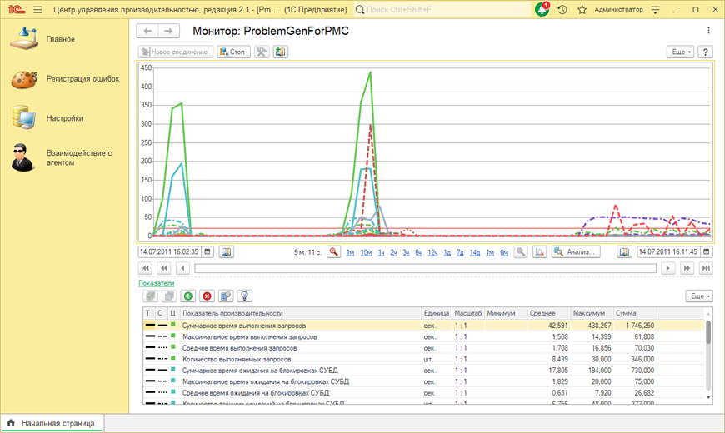This screenshot has height=433, width=725.
Task: Click the Показатели link
Action: pyautogui.click(x=157, y=283)
